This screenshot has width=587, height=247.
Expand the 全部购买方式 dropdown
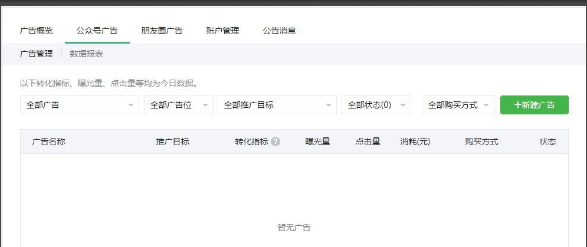(458, 105)
